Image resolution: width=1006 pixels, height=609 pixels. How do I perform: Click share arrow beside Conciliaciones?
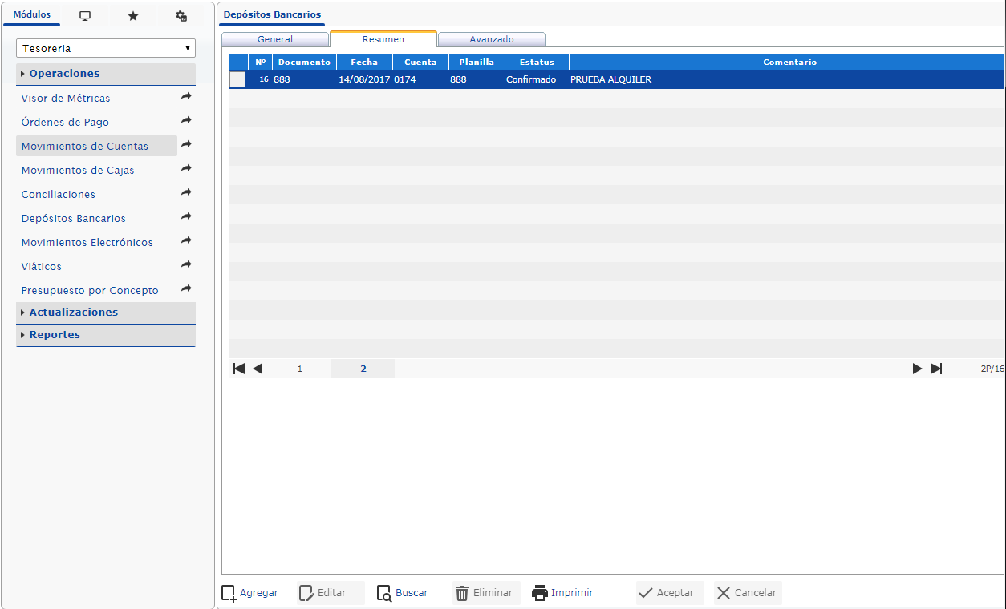point(186,192)
